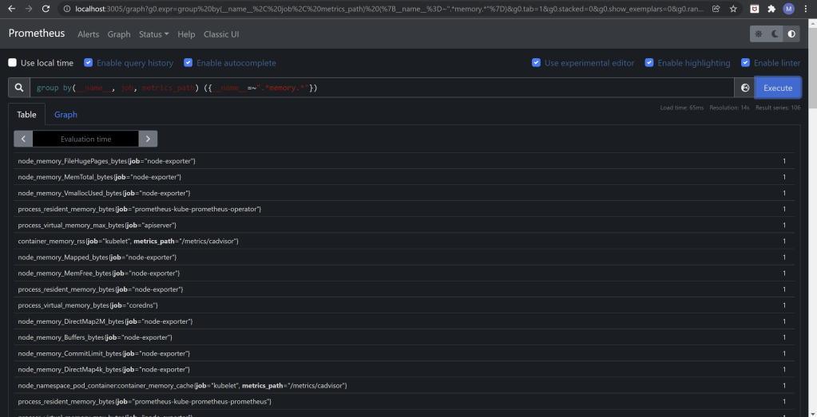Click the search magnifier icon beside the query
This screenshot has height=417, width=817.
click(19, 88)
